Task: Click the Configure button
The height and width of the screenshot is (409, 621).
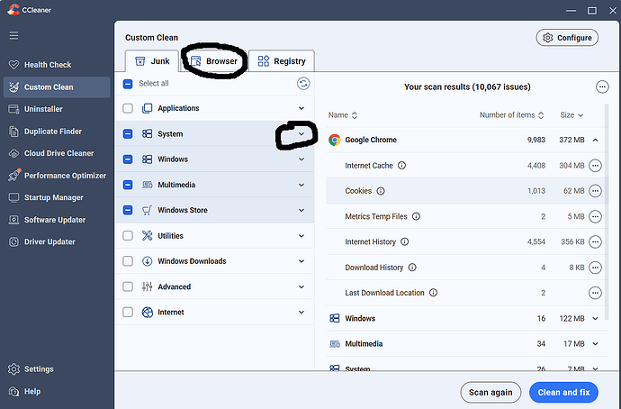Action: (567, 38)
